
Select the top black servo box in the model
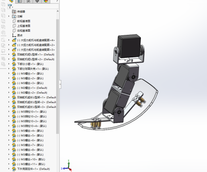point(129,46)
